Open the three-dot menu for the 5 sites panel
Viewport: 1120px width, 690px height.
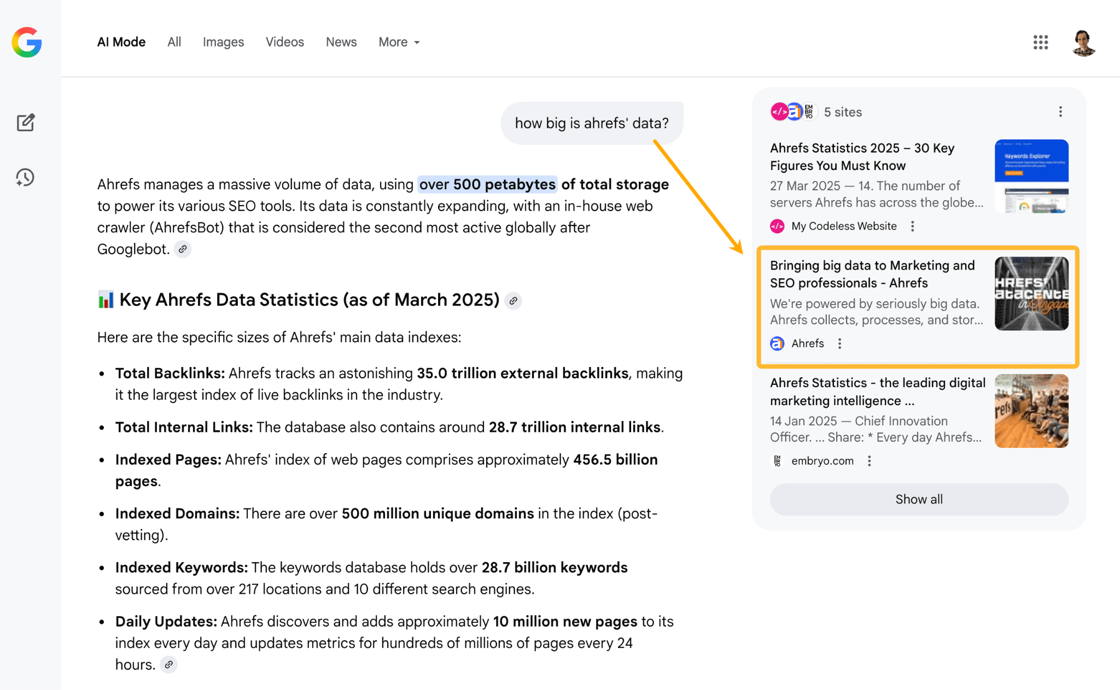[1060, 112]
